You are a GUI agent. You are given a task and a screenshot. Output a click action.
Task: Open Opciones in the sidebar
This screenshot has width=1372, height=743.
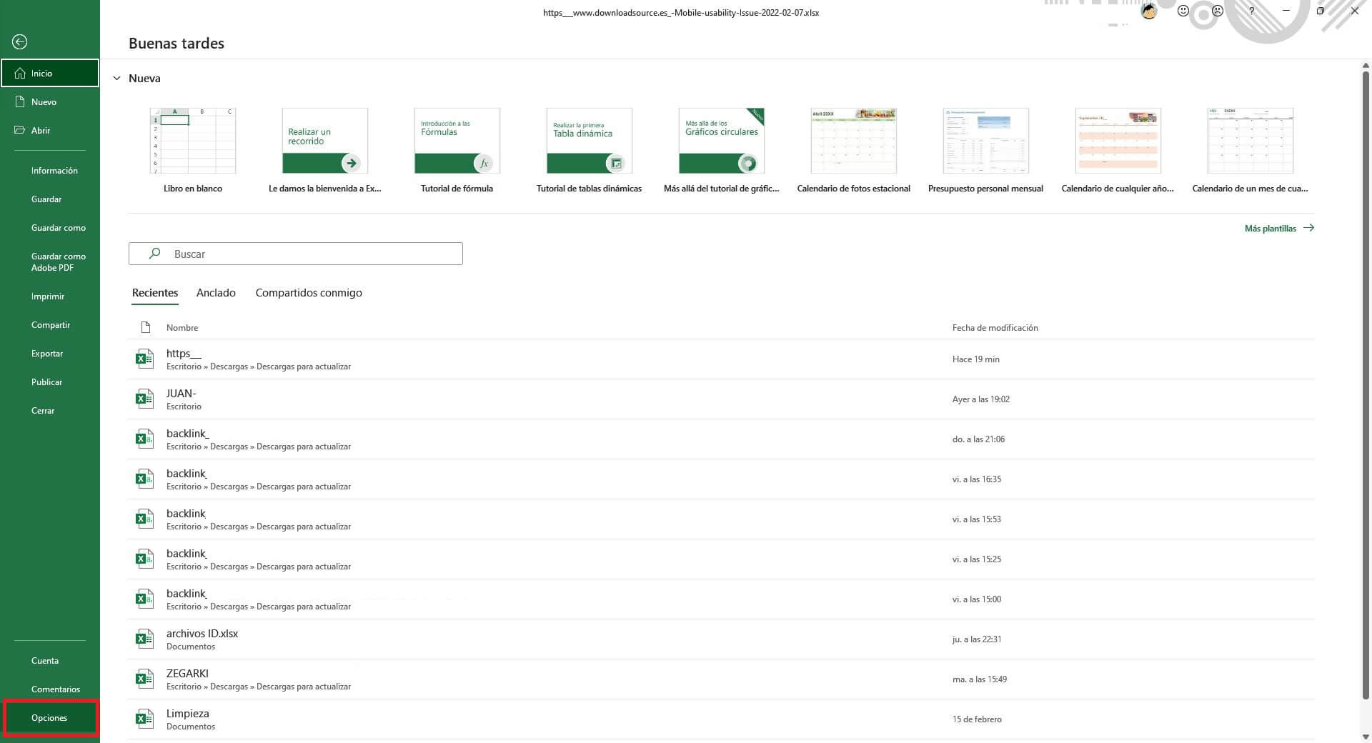pyautogui.click(x=50, y=717)
